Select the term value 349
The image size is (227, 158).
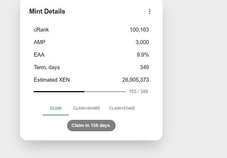[144, 67]
